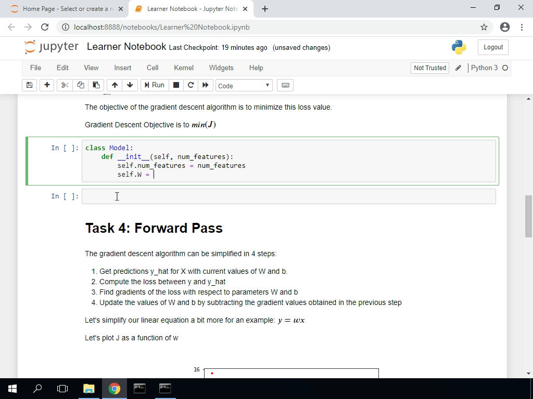Go back in browser history
Screen dimensions: 533x399
(11, 27)
